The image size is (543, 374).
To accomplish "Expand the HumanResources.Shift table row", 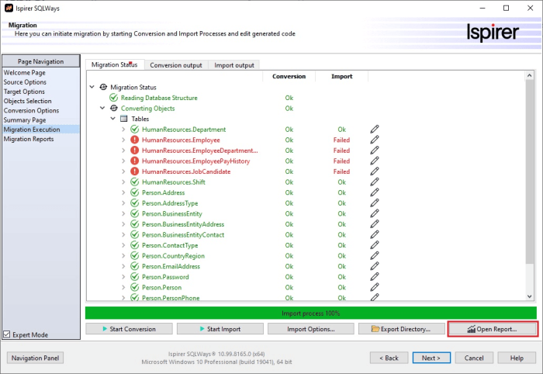I will point(123,182).
